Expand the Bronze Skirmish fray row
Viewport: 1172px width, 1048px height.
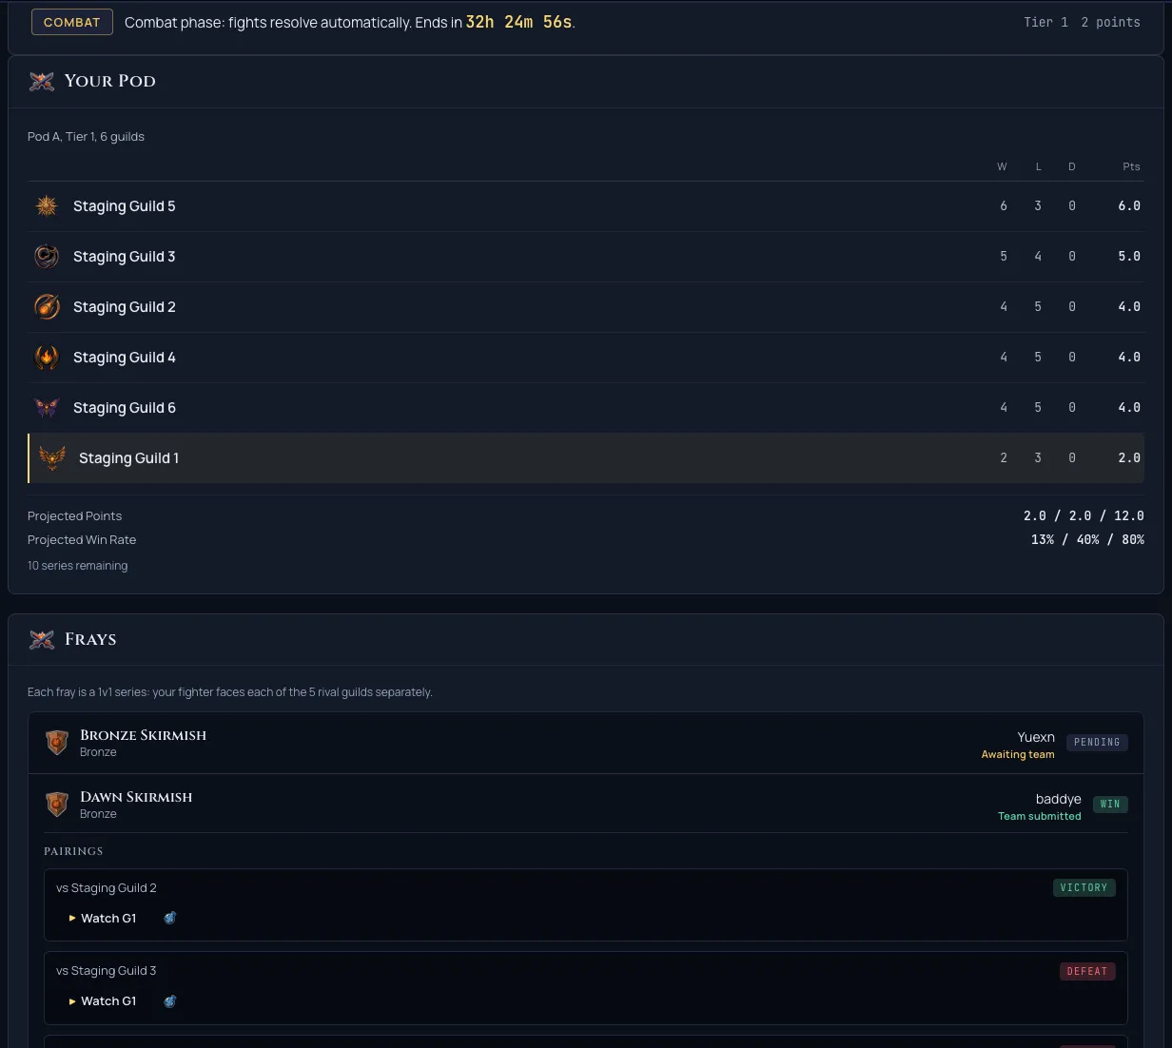tap(586, 743)
